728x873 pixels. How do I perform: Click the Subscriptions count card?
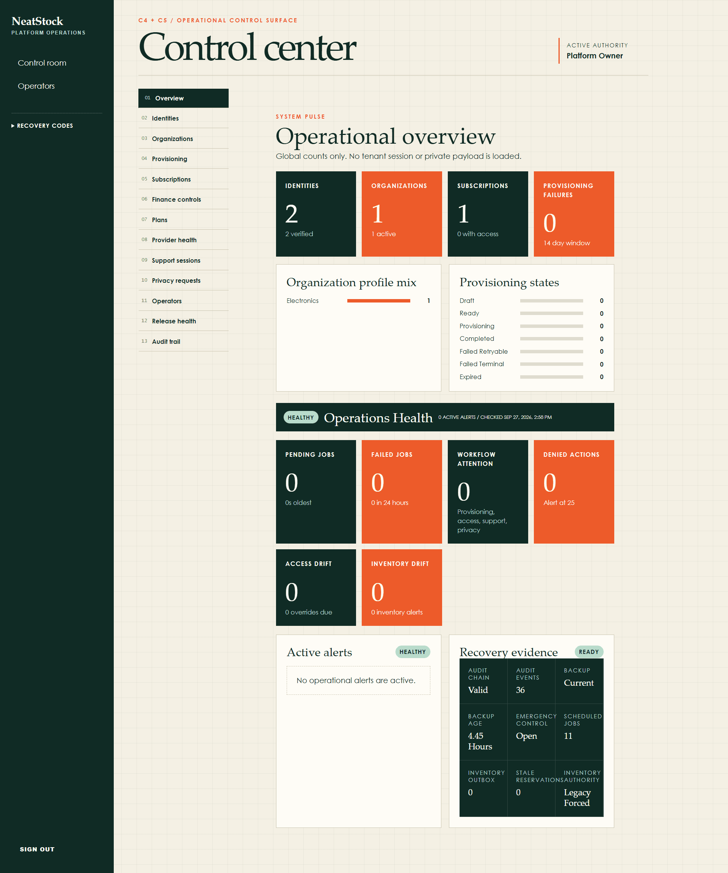(x=488, y=214)
